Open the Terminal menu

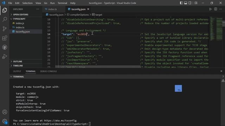pyautogui.click(x=63, y=3)
